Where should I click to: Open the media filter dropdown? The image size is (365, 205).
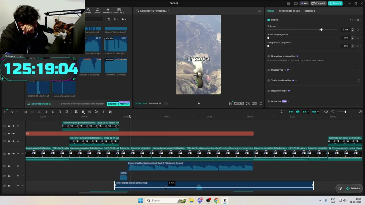[124, 19]
